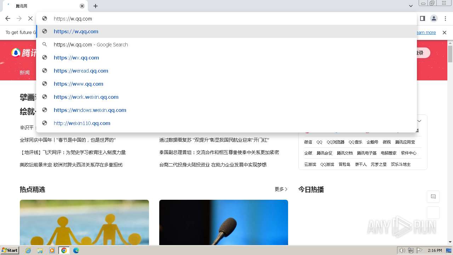Click the Forward navigation arrow

coord(19,18)
